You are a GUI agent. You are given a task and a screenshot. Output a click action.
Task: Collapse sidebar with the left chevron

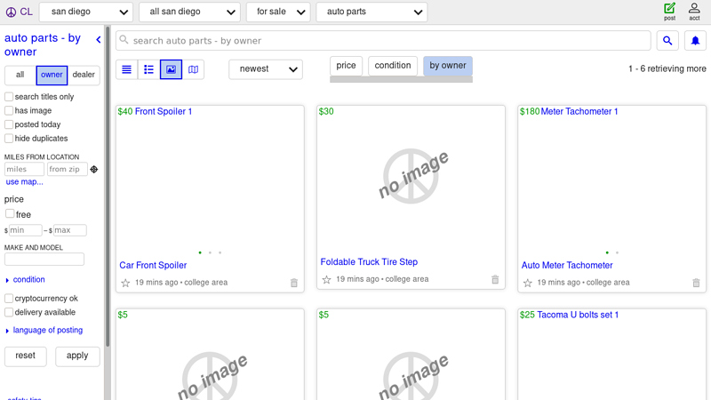point(99,39)
